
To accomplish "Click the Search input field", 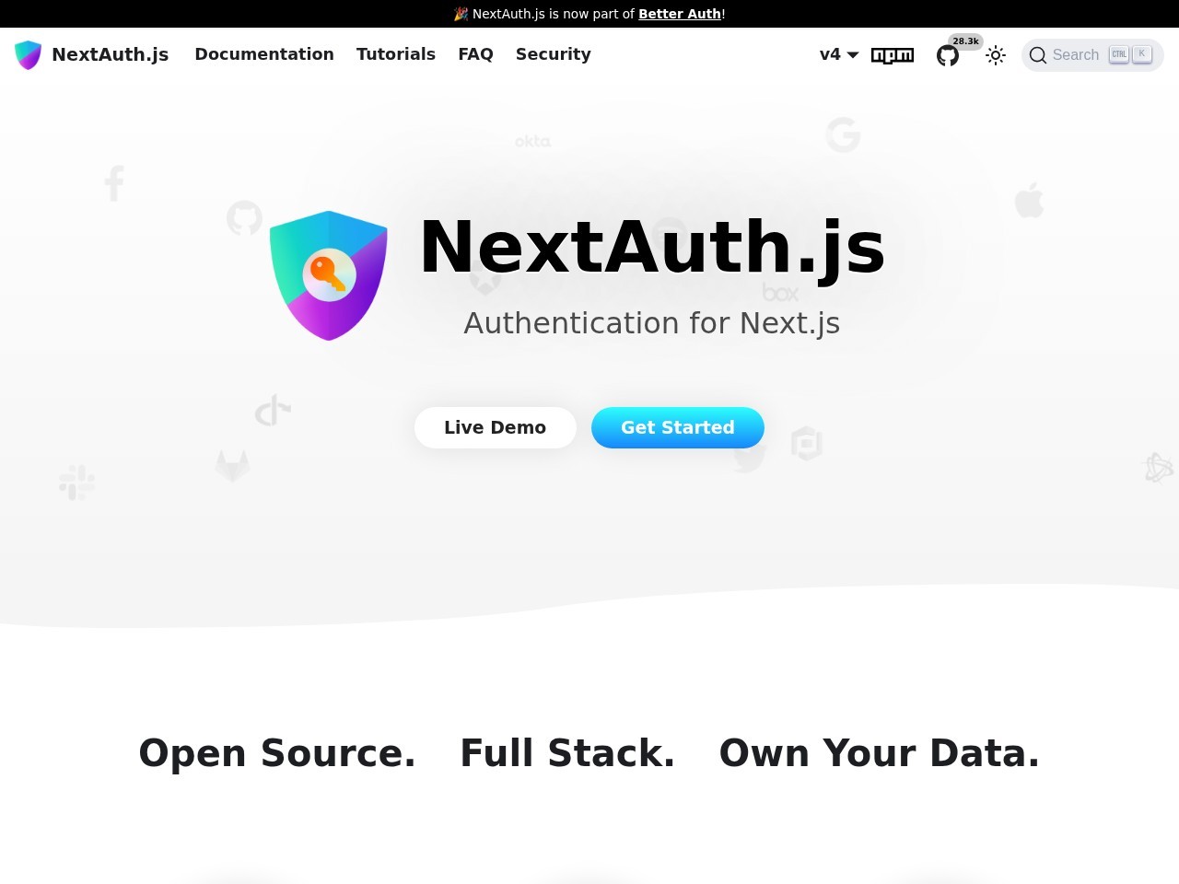I will pyautogui.click(x=1092, y=55).
